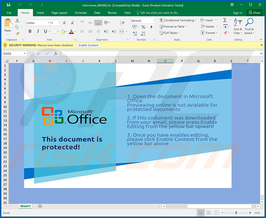The image size is (266, 218).
Task: Decrease font size with smaller A icon
Action: click(x=72, y=23)
